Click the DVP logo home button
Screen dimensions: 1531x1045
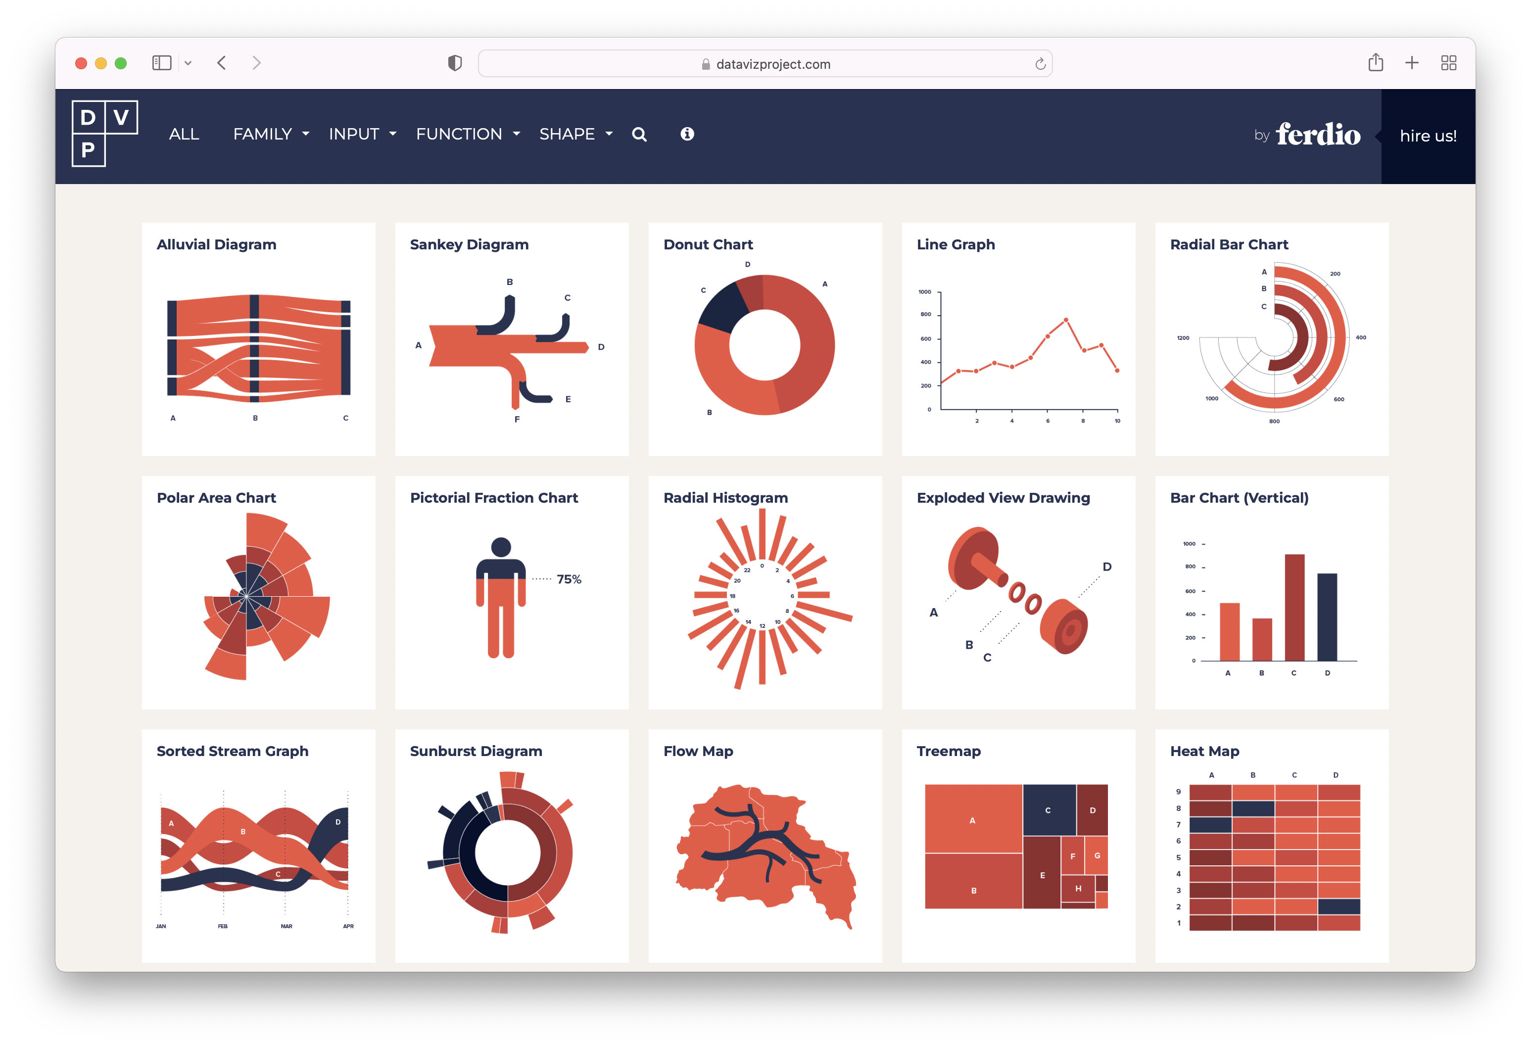coord(101,133)
